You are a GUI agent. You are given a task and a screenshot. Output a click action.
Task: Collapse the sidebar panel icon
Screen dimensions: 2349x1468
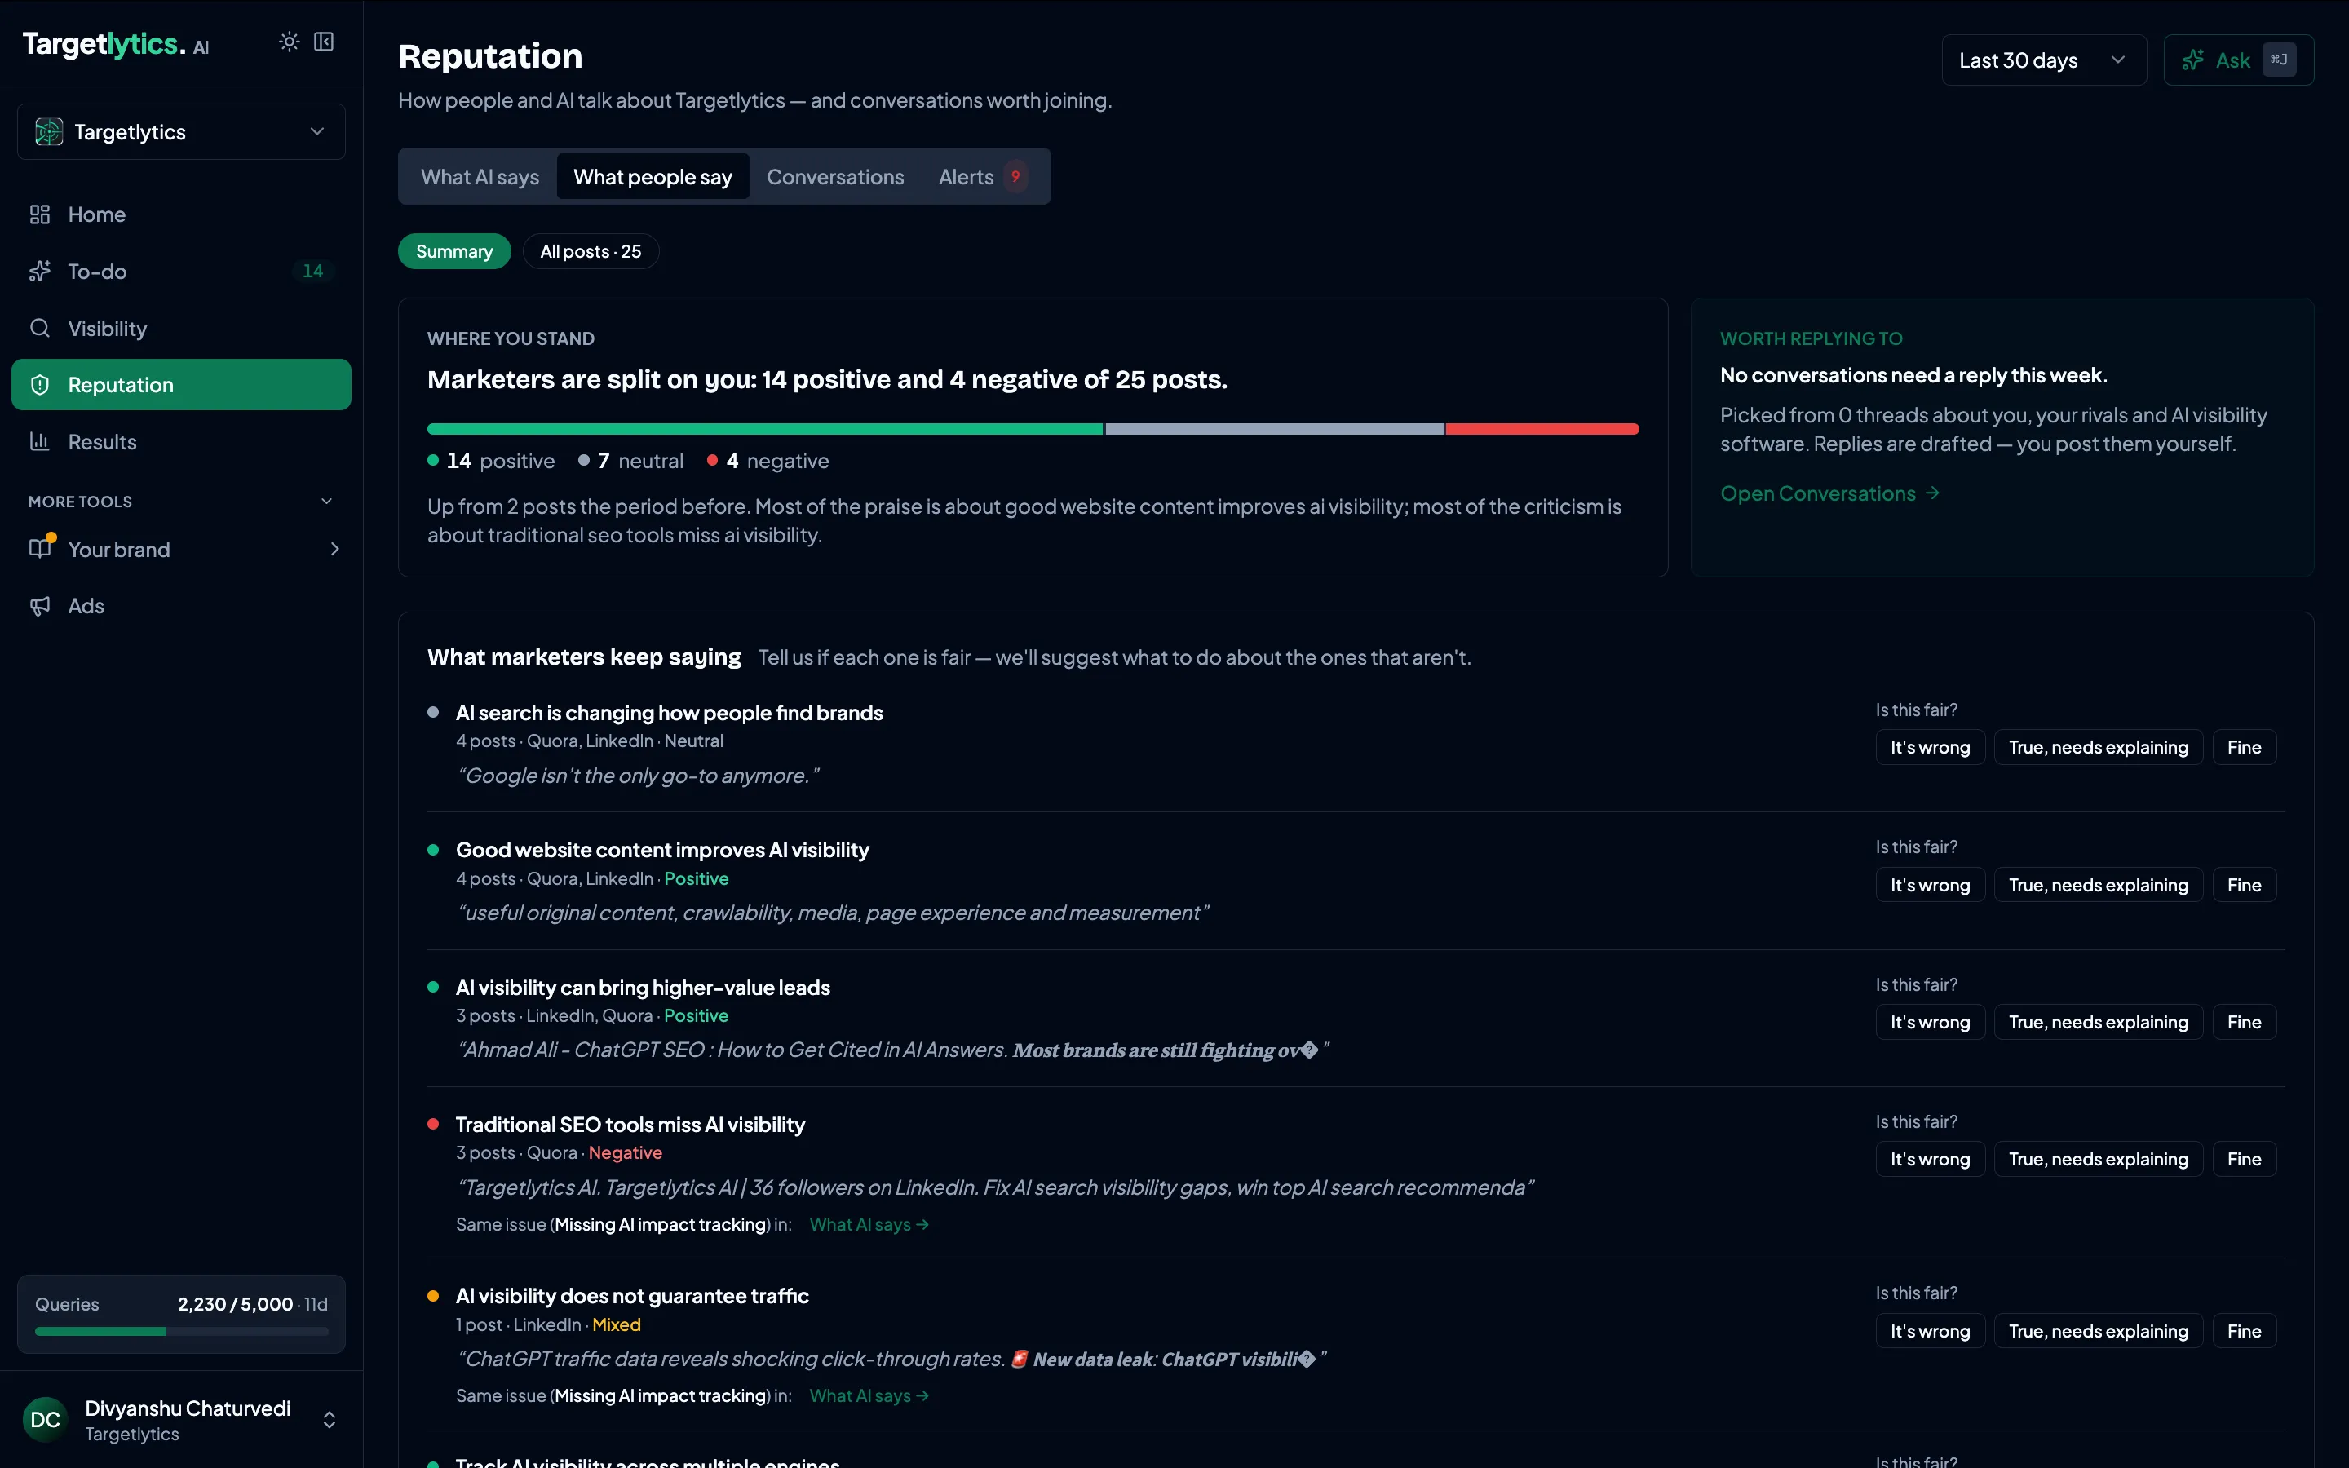(324, 42)
